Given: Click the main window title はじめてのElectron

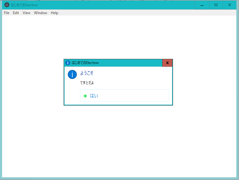Looking at the screenshot, I should [24, 5].
